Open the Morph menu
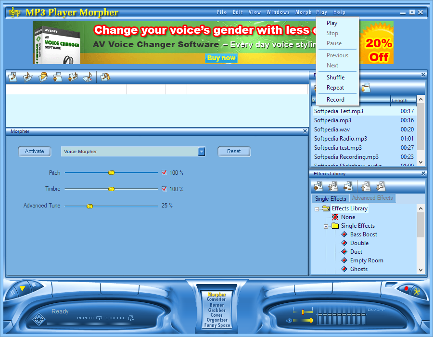The image size is (433, 337). point(303,12)
